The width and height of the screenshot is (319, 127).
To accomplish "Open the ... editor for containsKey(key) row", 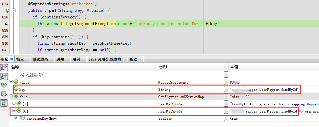I will click(226, 118).
